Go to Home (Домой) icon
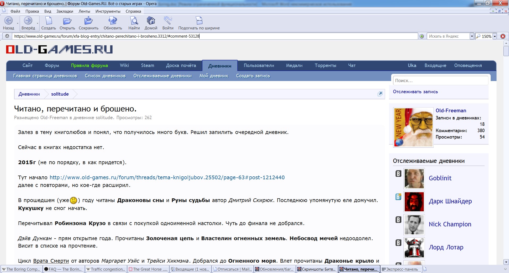Image resolution: width=509 pixels, height=273 pixels. pyautogui.click(x=151, y=21)
